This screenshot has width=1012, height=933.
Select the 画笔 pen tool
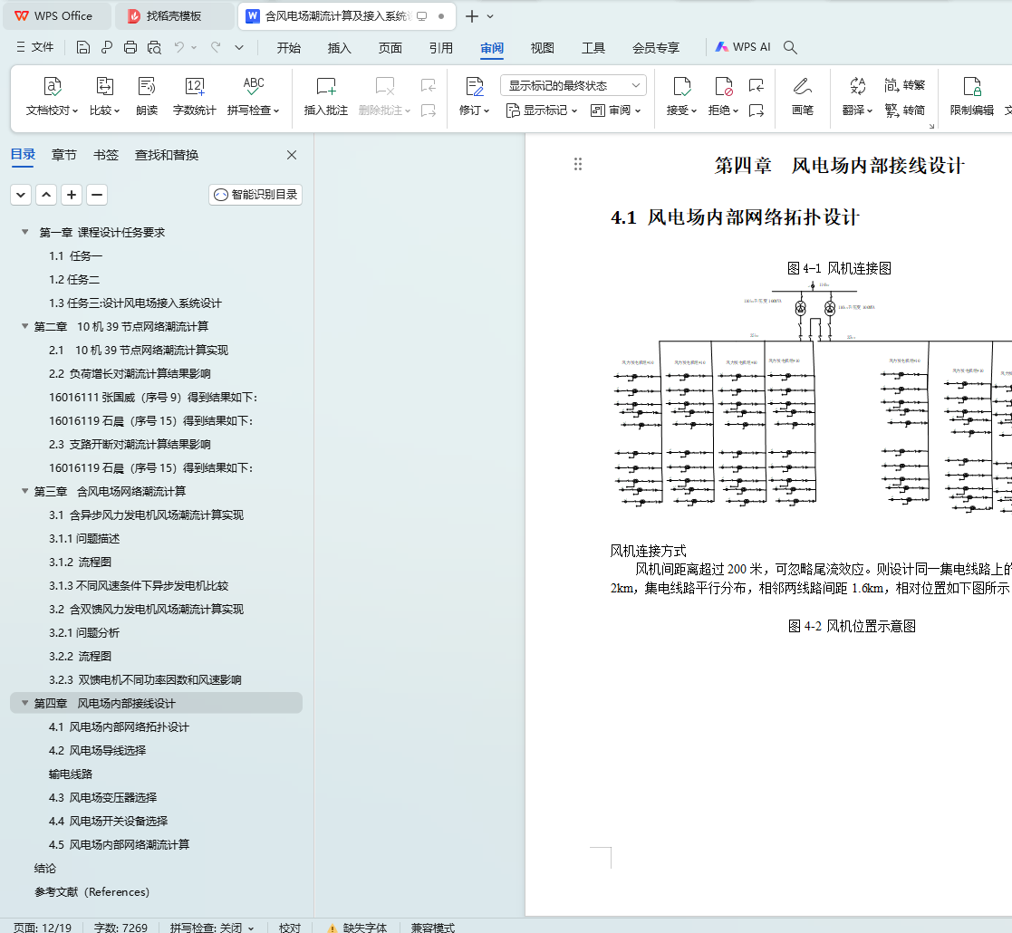coord(802,96)
